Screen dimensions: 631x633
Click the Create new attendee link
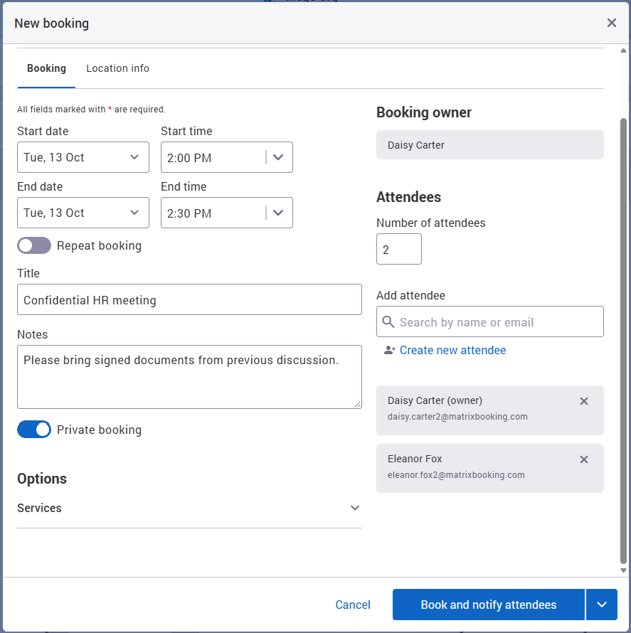pyautogui.click(x=452, y=350)
